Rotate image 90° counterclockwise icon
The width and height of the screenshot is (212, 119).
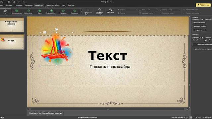coord(194,40)
